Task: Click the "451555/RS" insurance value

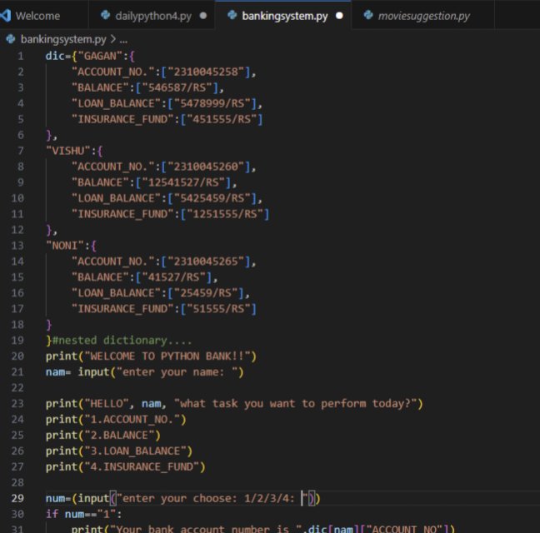Action: tap(222, 119)
